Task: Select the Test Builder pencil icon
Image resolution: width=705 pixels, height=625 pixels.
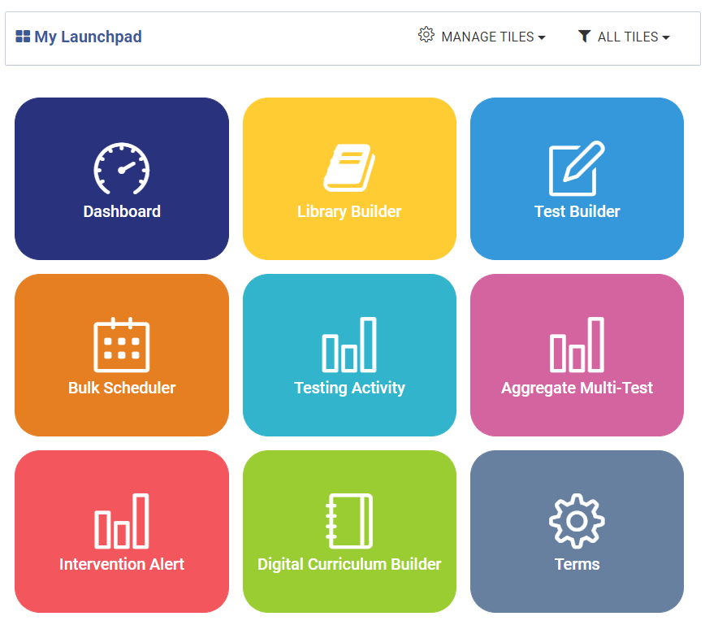Action: click(577, 168)
